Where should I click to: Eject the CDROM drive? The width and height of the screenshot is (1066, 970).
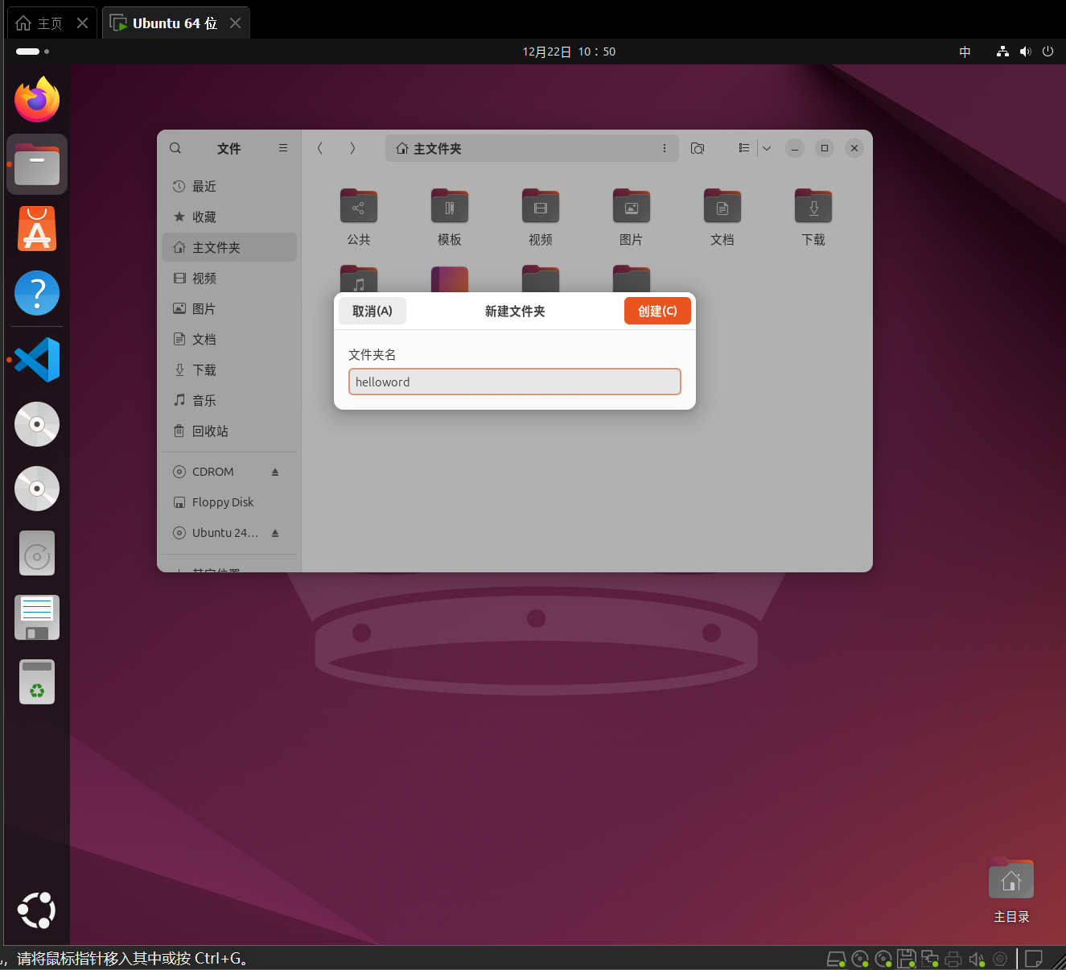[275, 472]
